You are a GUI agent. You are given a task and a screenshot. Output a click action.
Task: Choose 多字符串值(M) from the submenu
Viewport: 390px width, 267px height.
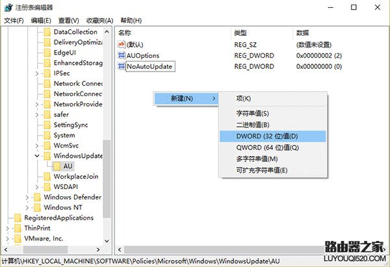tap(272, 159)
